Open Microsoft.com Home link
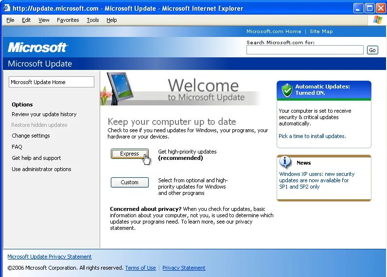This screenshot has width=387, height=277. 274,31
